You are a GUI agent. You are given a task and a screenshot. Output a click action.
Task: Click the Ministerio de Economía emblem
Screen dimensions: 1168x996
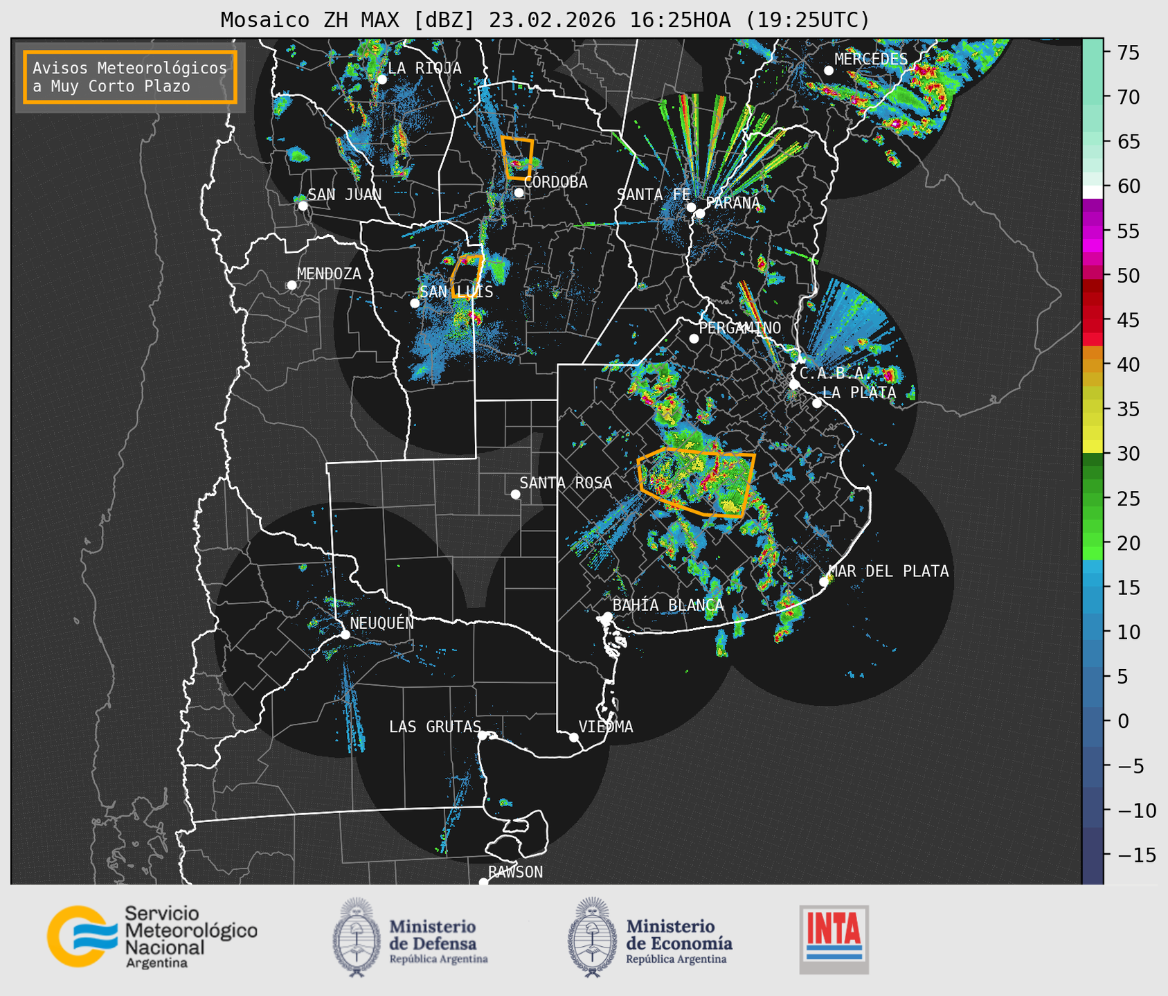click(591, 937)
